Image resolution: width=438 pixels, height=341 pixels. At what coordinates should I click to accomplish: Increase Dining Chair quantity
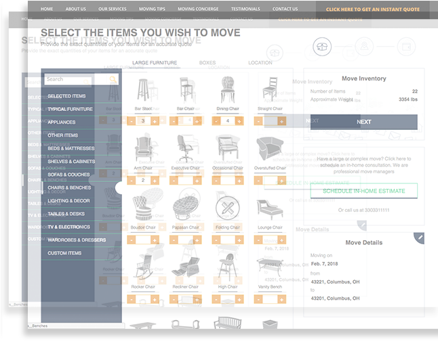[x=239, y=121]
